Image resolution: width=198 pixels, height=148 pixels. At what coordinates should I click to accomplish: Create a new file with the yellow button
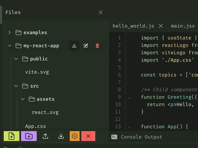(x=11, y=136)
